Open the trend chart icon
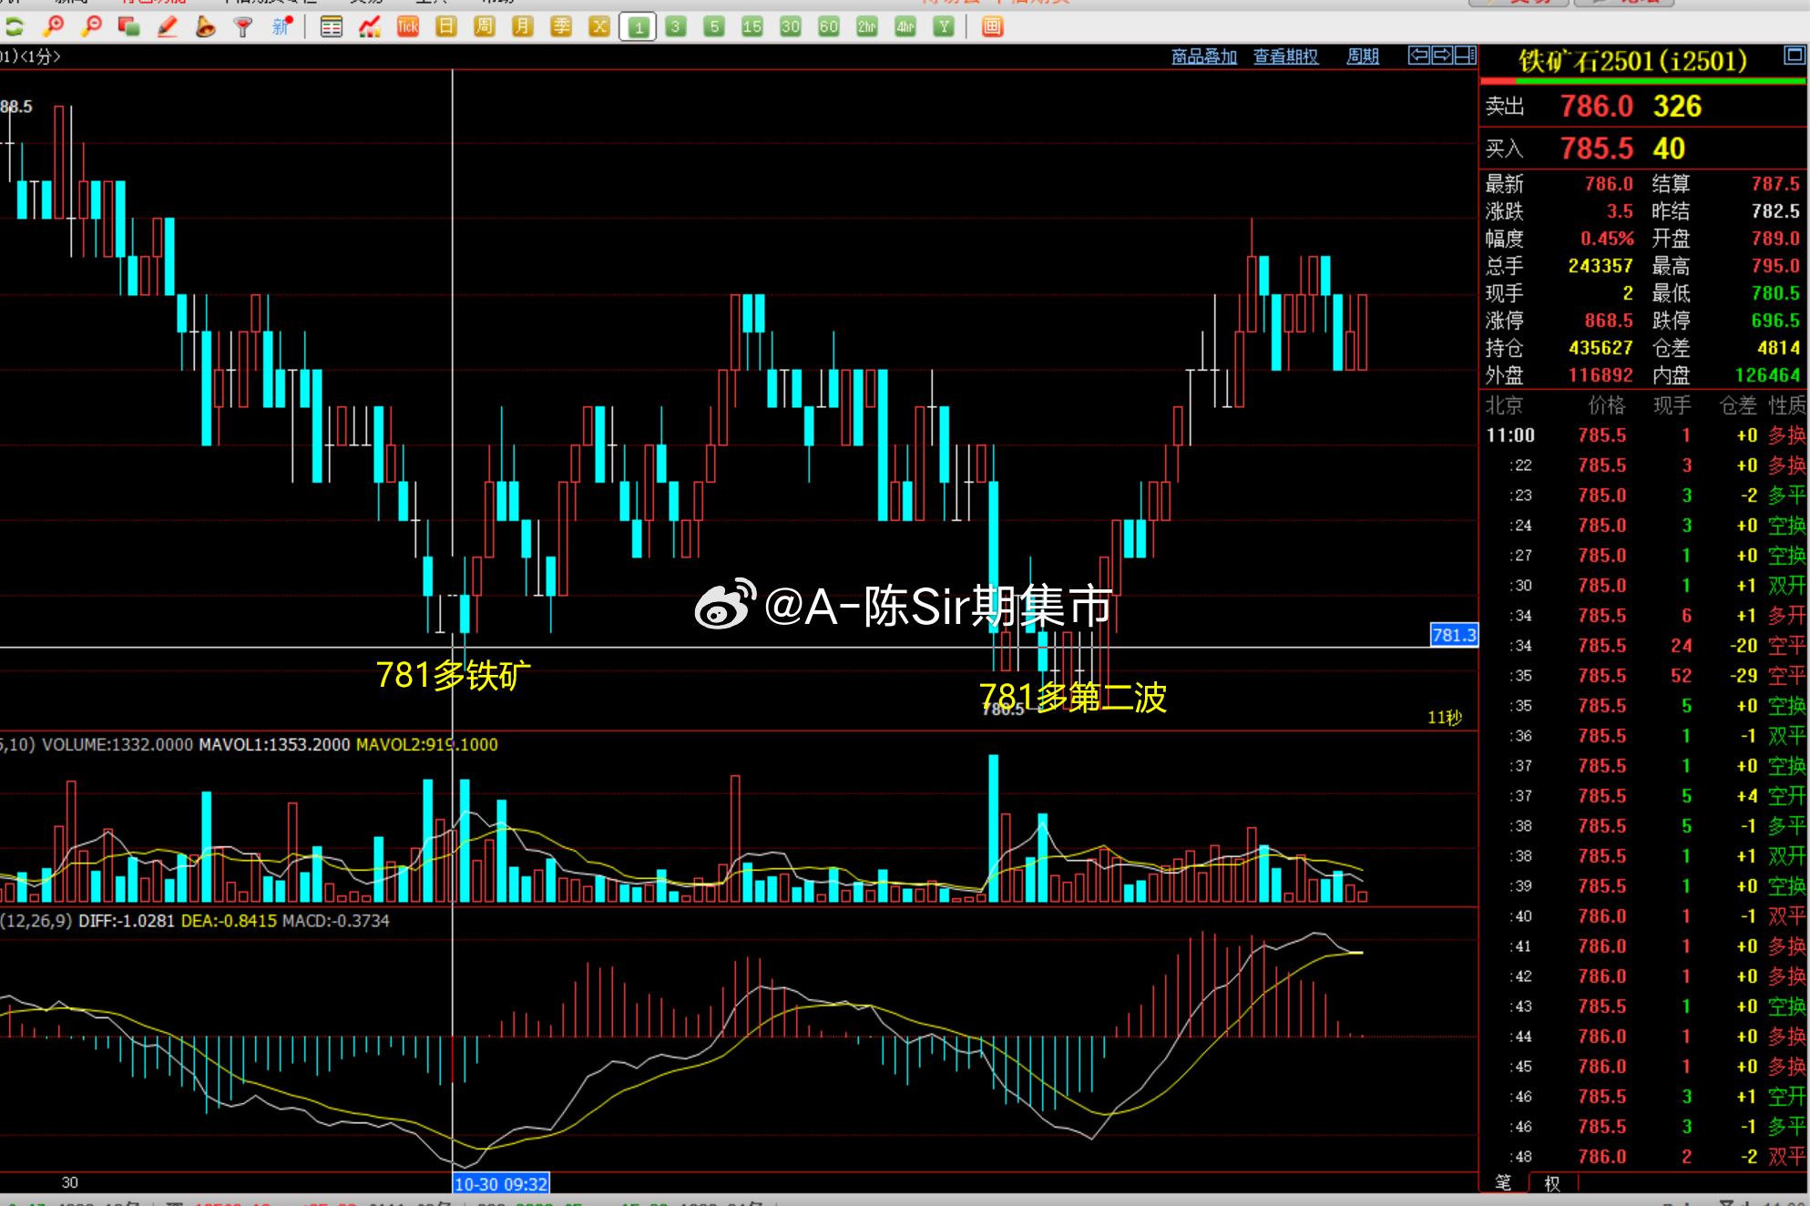1810x1206 pixels. pos(370,27)
